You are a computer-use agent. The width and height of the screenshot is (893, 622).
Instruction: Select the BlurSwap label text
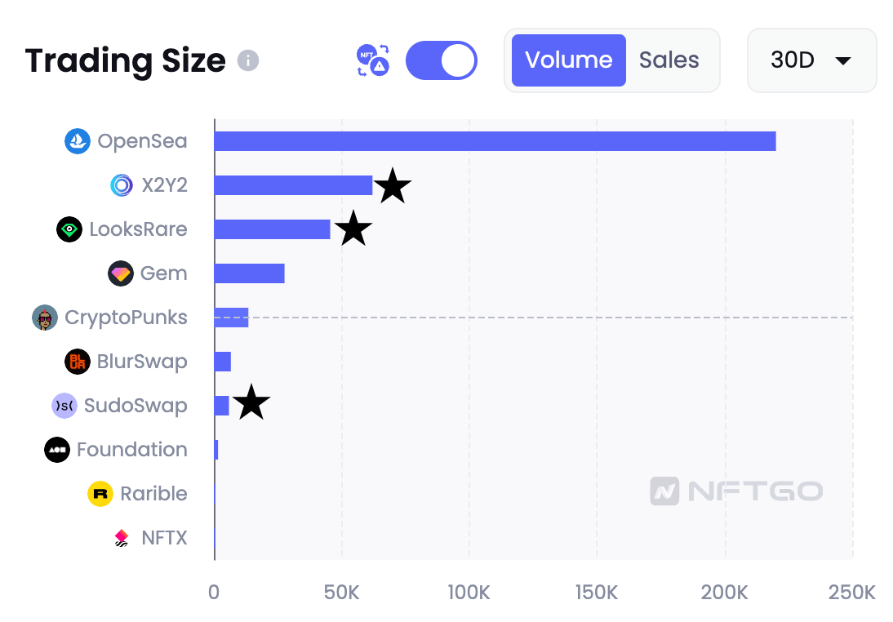pyautogui.click(x=142, y=362)
